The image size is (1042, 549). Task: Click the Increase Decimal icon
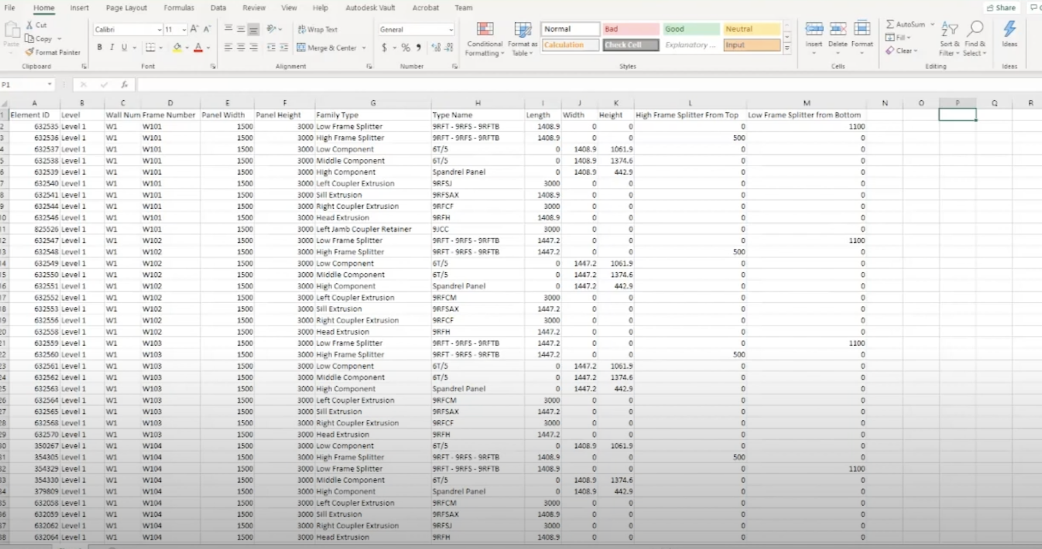tap(435, 47)
